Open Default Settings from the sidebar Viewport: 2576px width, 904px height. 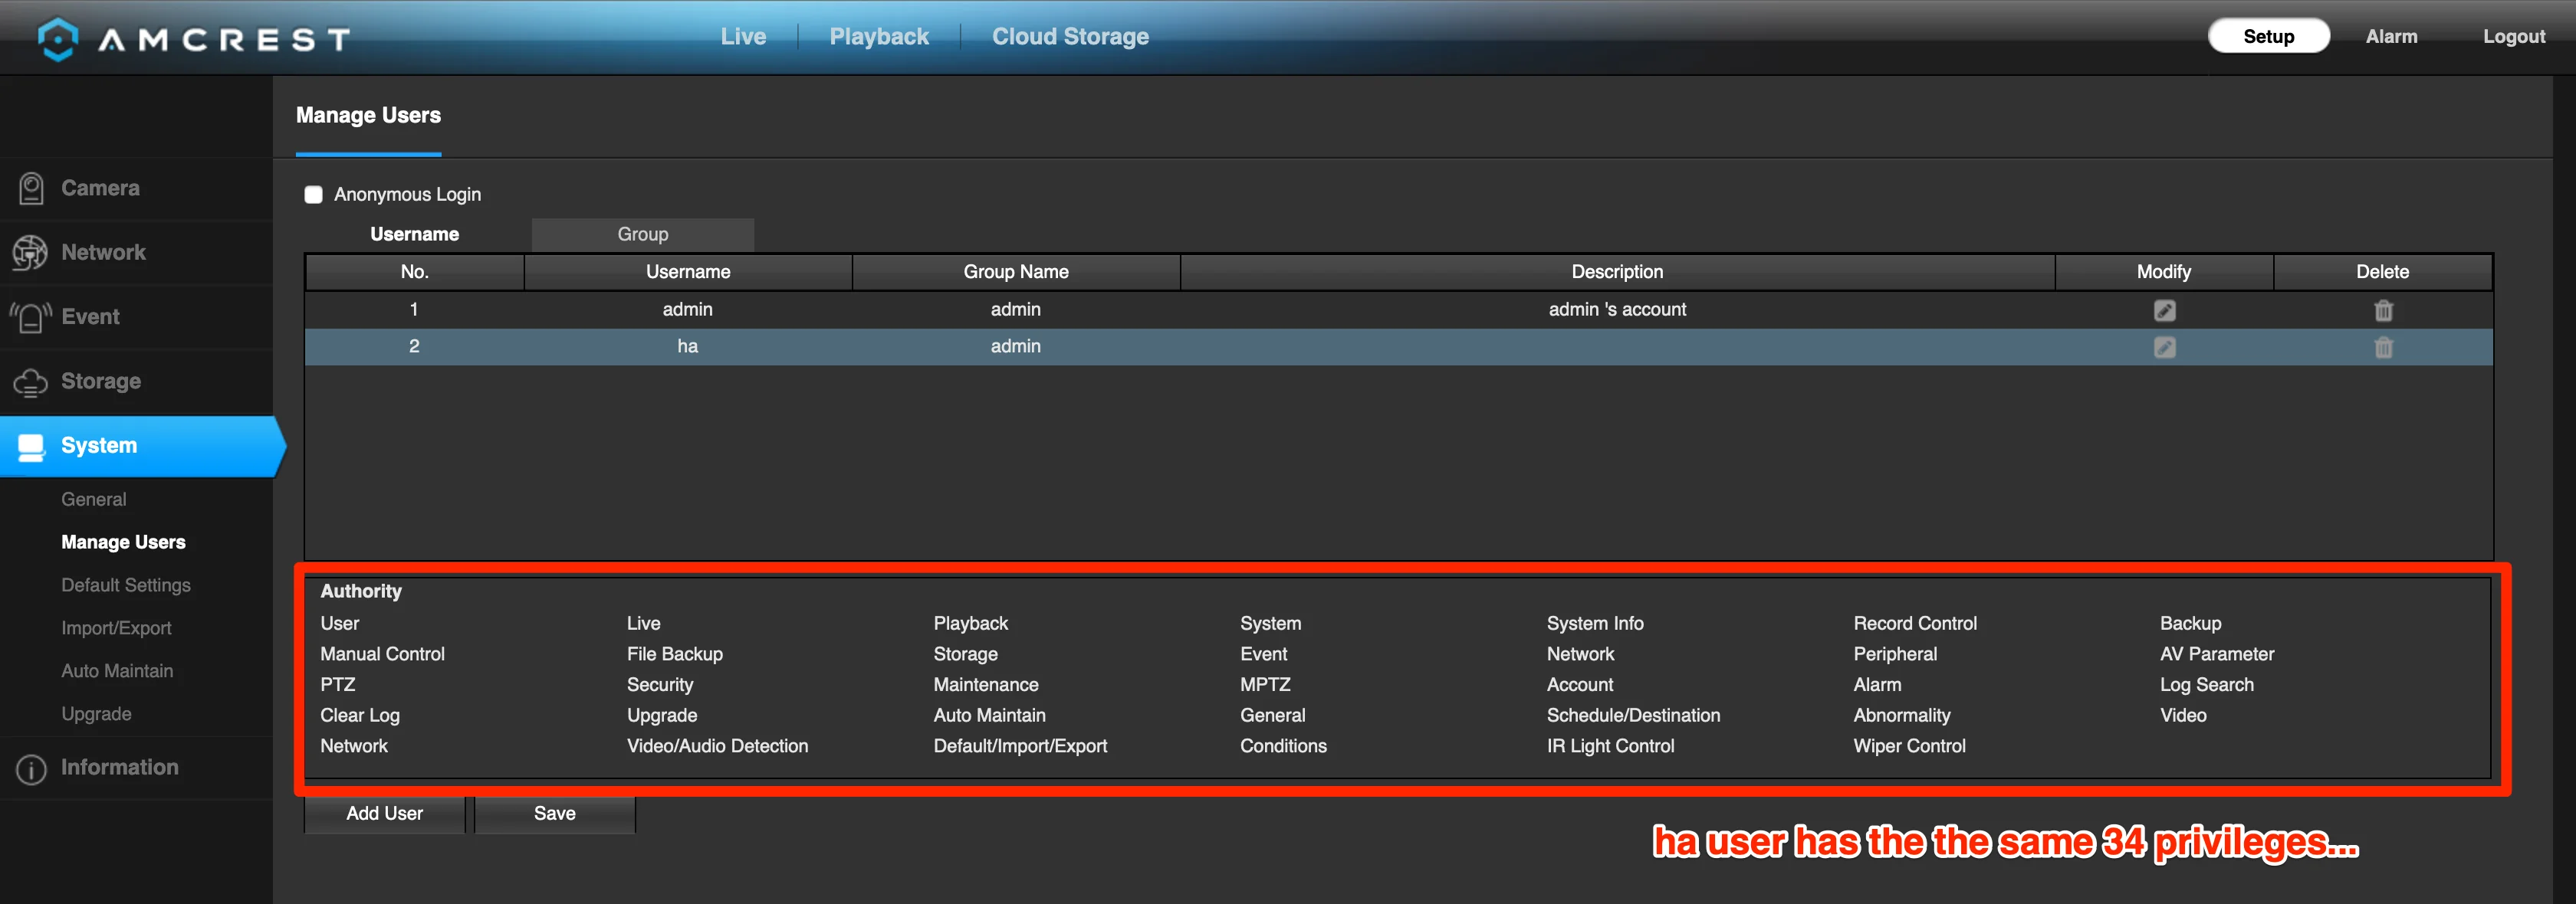click(125, 585)
